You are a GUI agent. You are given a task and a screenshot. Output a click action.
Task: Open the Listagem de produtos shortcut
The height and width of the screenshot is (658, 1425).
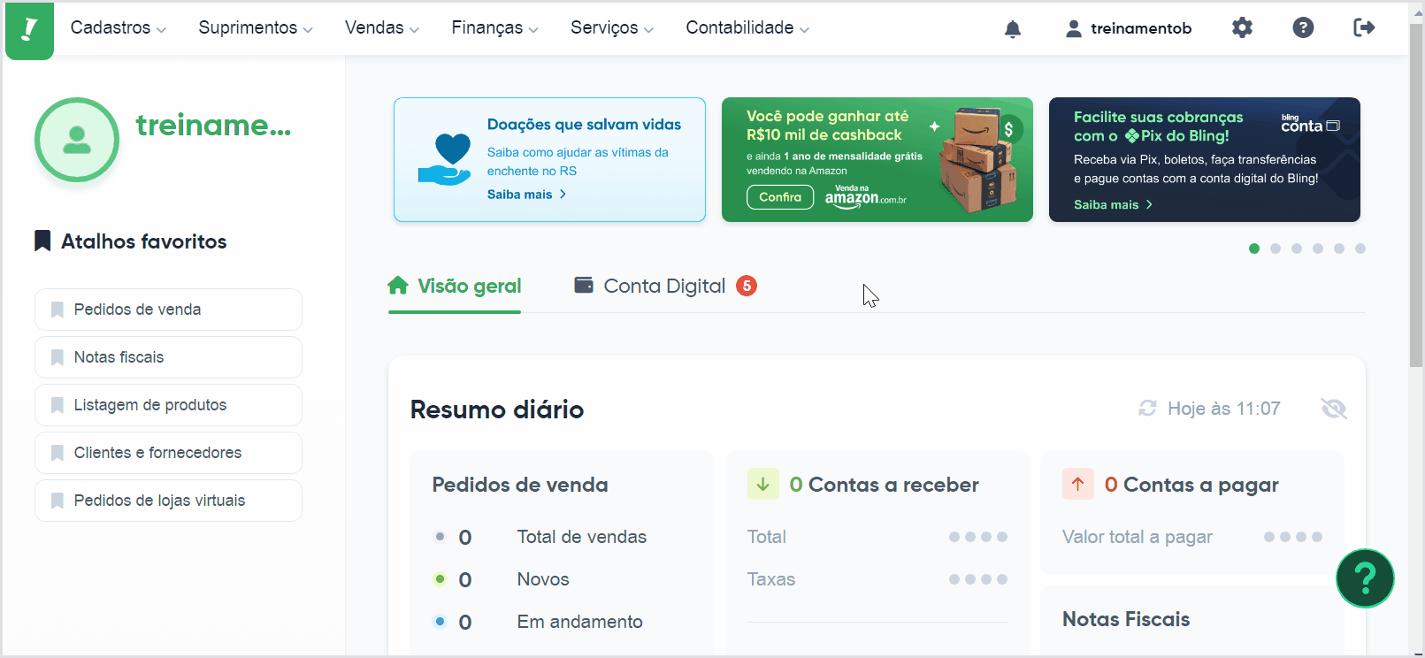[168, 405]
